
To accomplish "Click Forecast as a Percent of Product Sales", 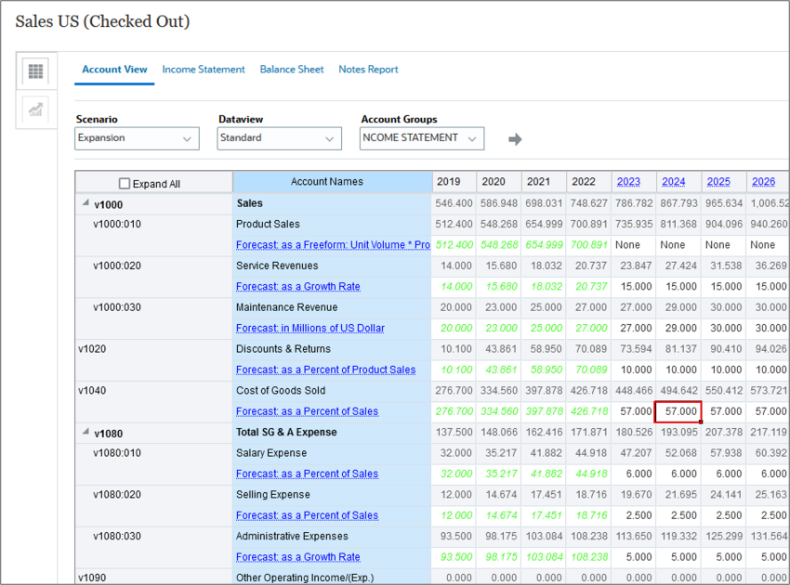I will [326, 370].
